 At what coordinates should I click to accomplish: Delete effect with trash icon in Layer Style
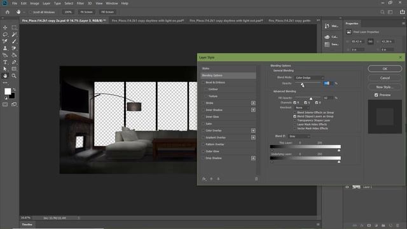click(256, 179)
